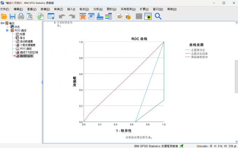Open a file with the folder icon
The image size is (238, 148).
point(4,16)
